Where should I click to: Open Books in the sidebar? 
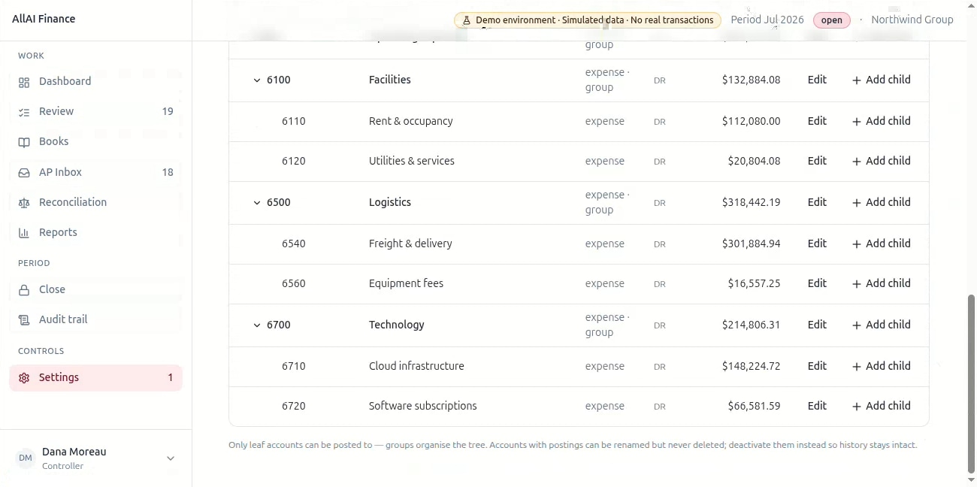click(95, 141)
